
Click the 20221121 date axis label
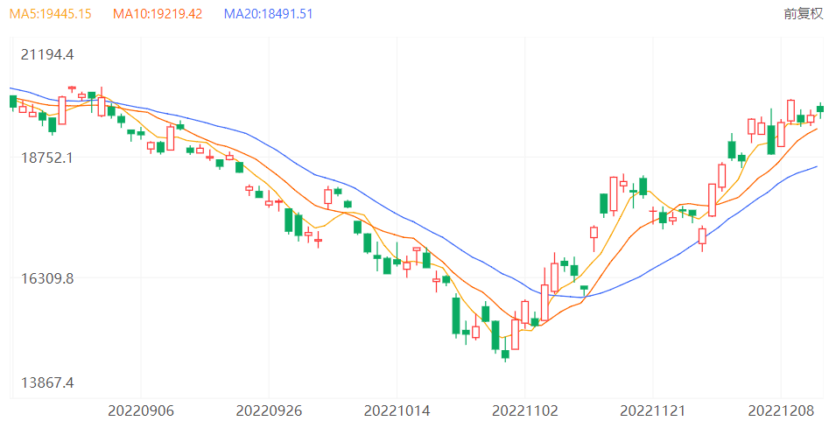coord(652,410)
